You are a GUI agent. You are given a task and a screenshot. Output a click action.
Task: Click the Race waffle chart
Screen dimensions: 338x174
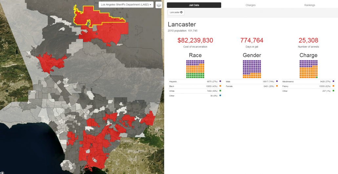(x=195, y=69)
